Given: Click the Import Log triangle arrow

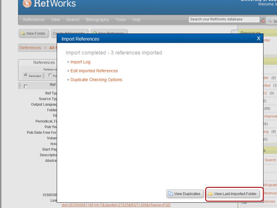Looking at the screenshot, I should (68, 62).
